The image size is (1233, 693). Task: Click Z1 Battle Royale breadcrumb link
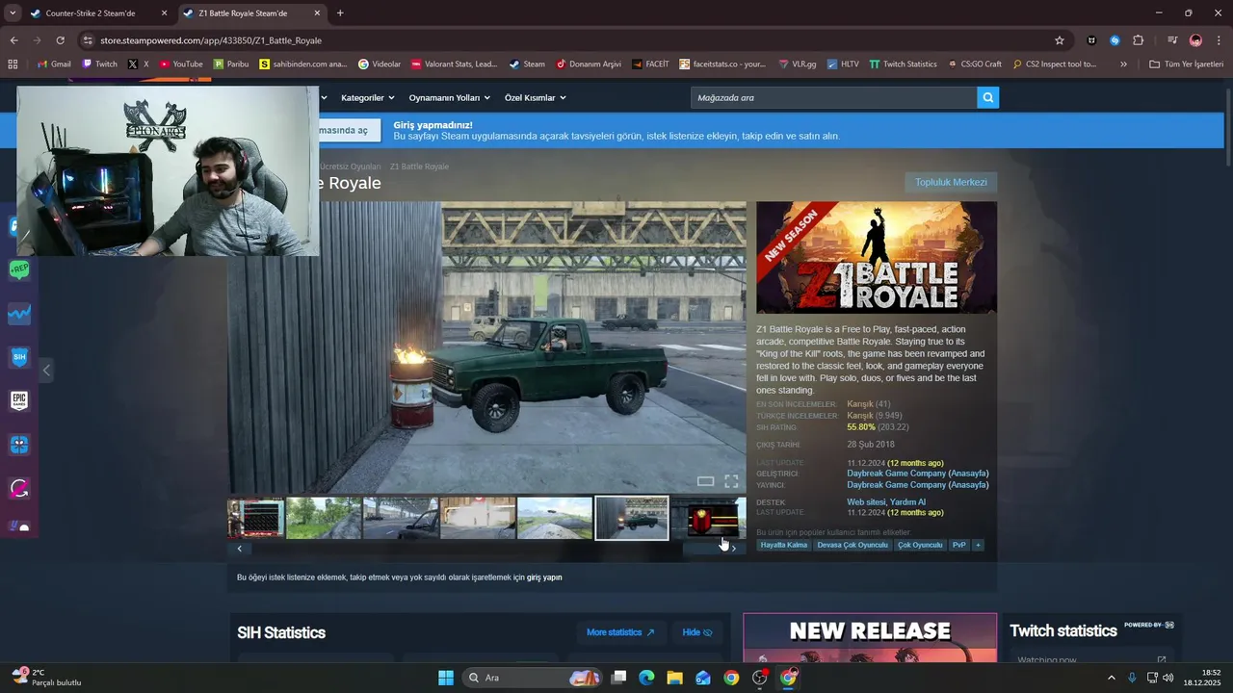[x=419, y=167]
